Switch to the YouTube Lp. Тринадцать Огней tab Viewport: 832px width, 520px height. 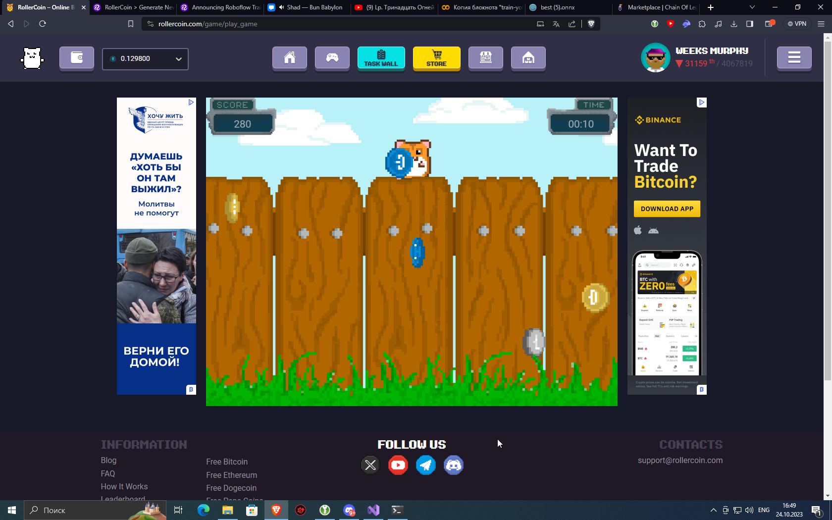[x=395, y=7]
